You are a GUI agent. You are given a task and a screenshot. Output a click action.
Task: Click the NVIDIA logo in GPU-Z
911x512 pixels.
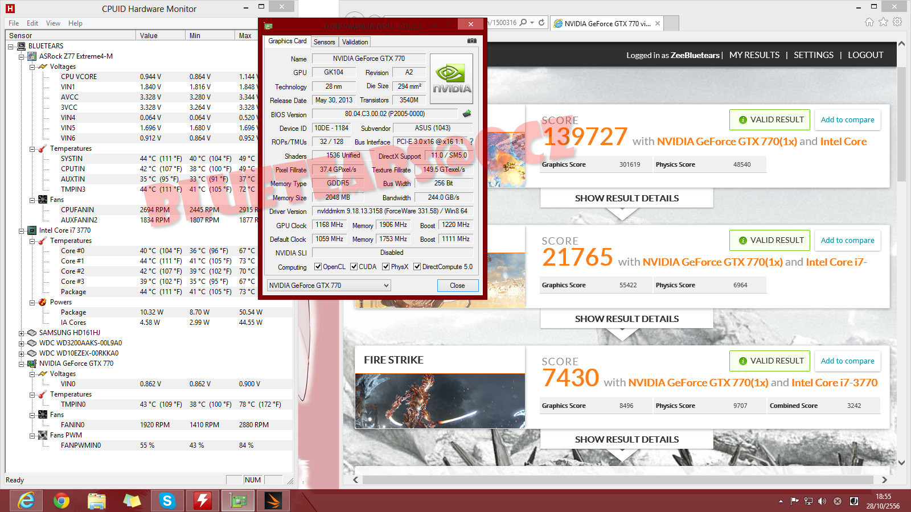coord(452,79)
